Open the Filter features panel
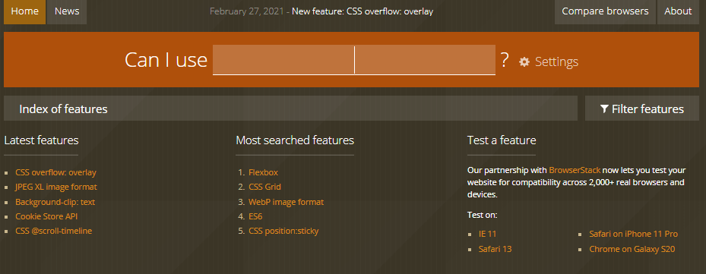The width and height of the screenshot is (706, 274). coord(641,109)
